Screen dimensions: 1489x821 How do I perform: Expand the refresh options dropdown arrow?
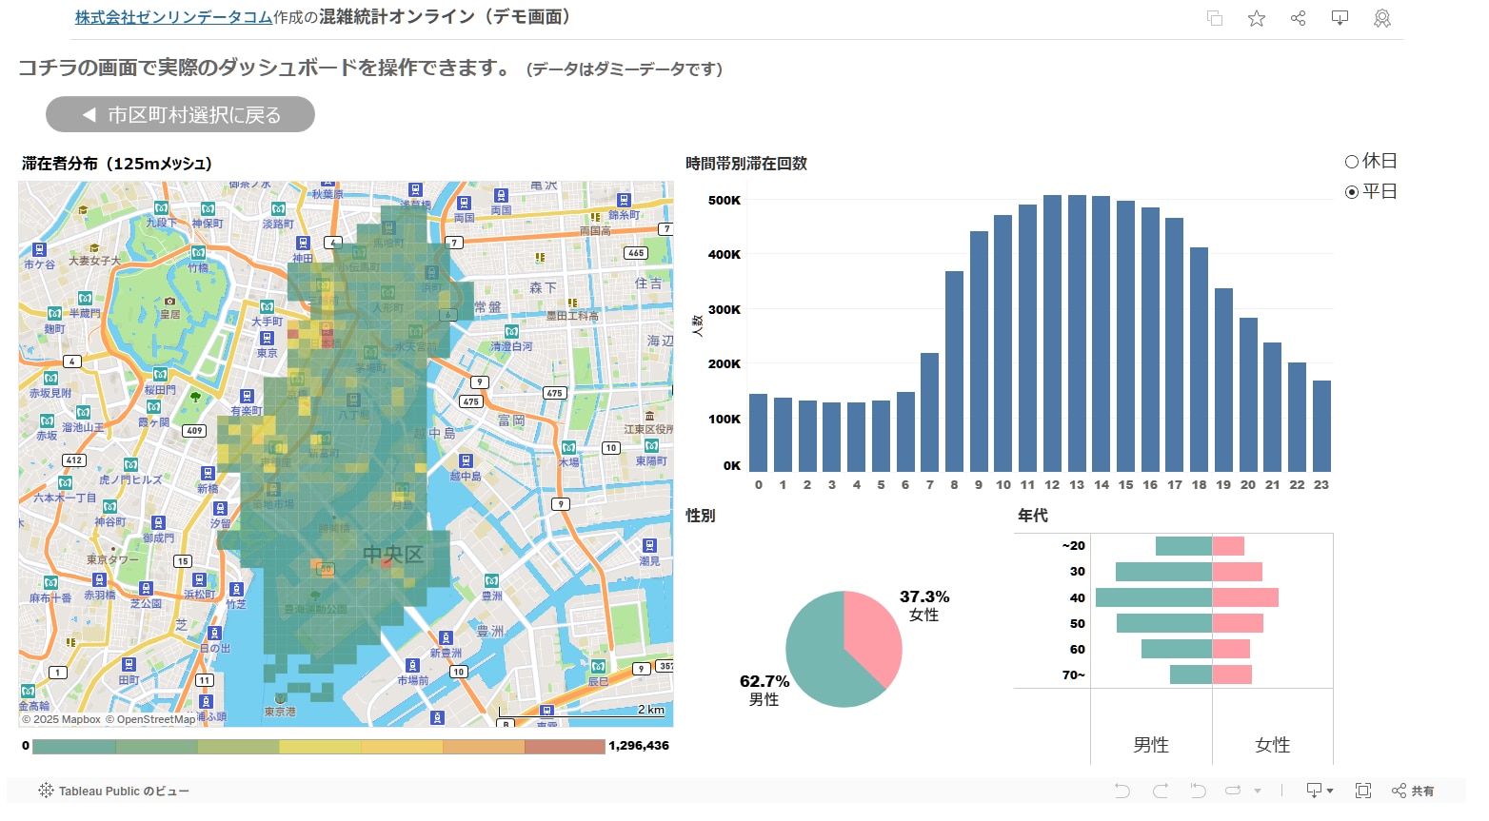[1258, 791]
